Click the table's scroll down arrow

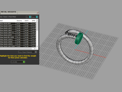pyautogui.click(x=37, y=46)
